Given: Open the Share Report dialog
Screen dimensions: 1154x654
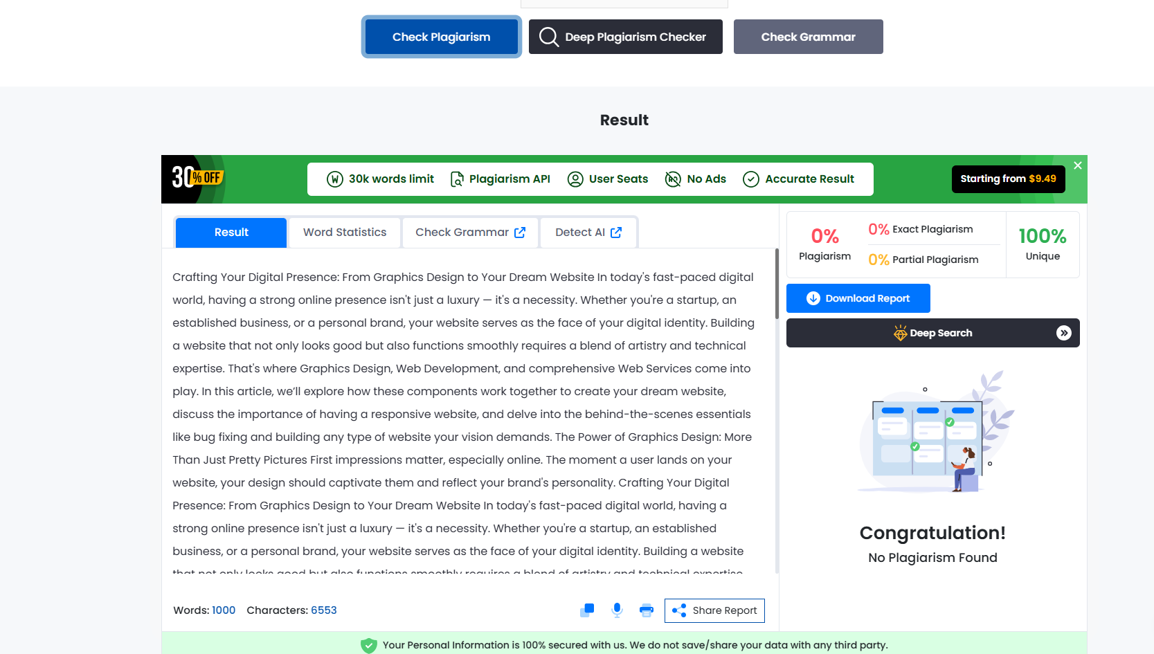Looking at the screenshot, I should (714, 610).
